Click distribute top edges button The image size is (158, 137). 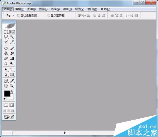(112, 15)
